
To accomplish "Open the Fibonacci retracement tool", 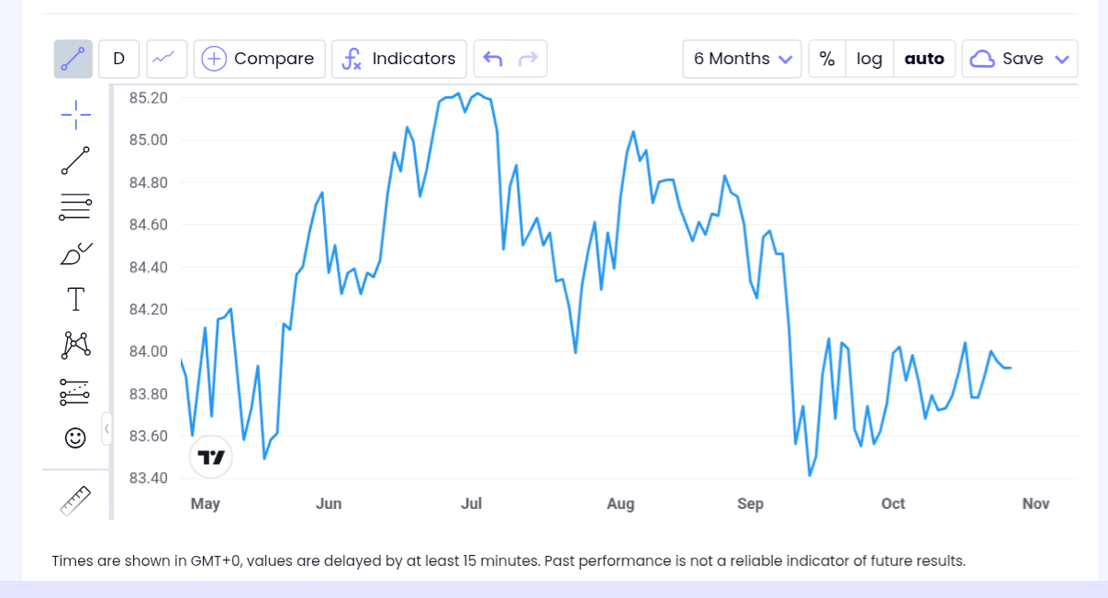I will tap(75, 207).
